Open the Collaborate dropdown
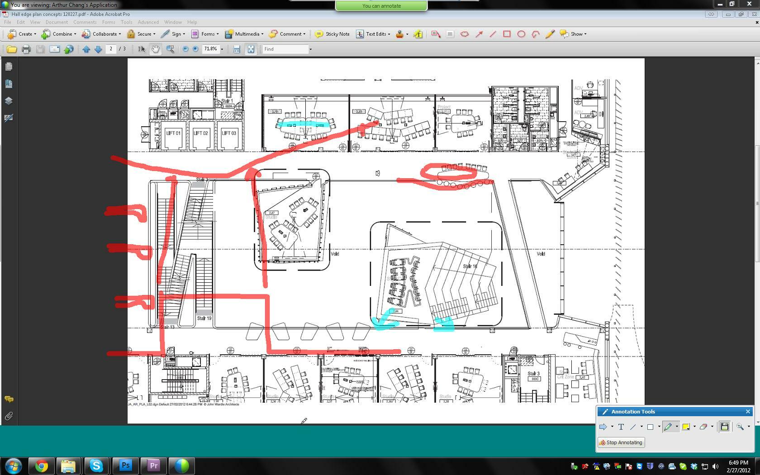 click(x=101, y=34)
